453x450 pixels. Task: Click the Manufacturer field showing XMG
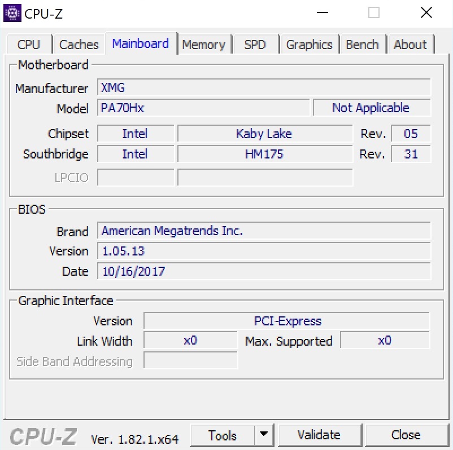pos(264,88)
